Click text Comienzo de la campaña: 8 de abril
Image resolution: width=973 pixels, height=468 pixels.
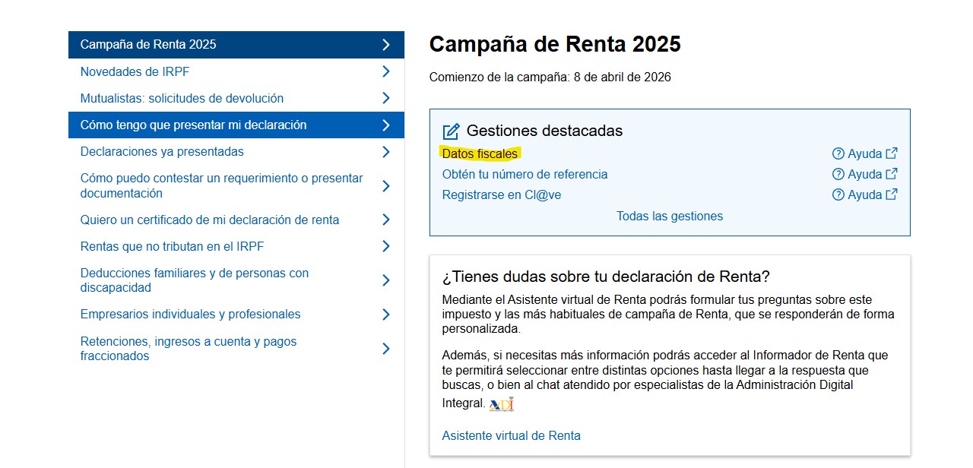point(550,77)
